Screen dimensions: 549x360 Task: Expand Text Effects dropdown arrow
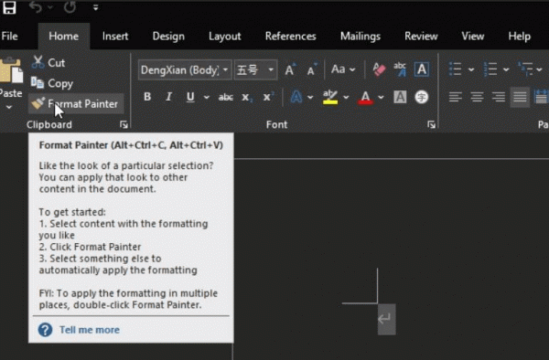310,97
